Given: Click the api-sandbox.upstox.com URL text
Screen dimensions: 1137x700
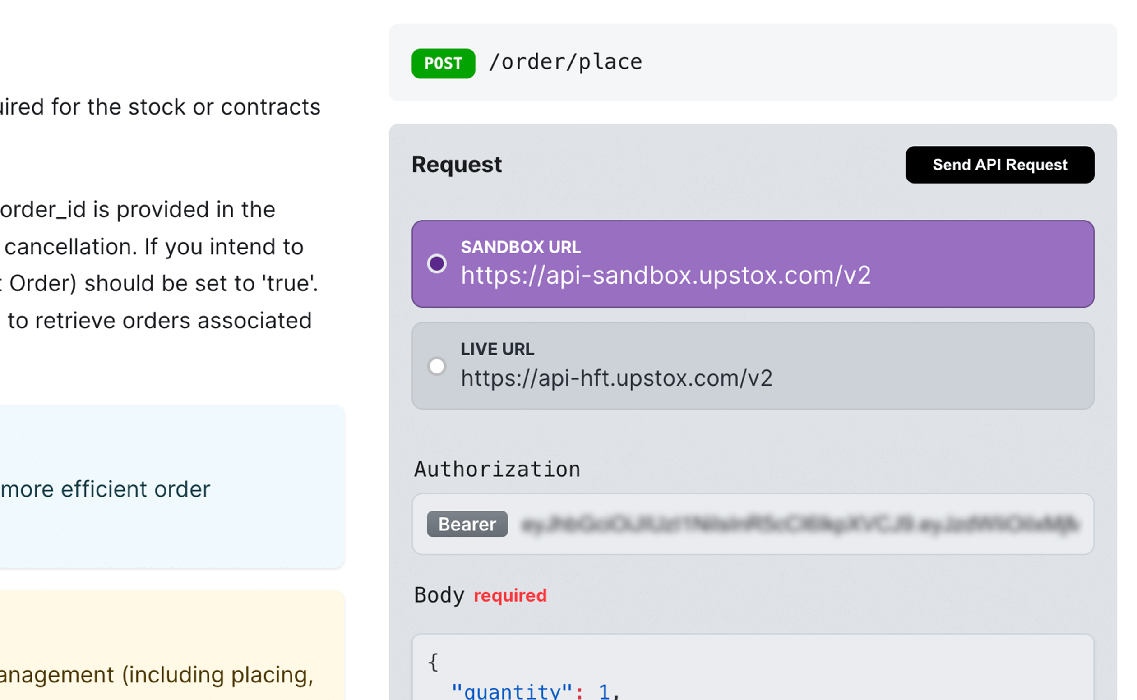Looking at the screenshot, I should [665, 276].
